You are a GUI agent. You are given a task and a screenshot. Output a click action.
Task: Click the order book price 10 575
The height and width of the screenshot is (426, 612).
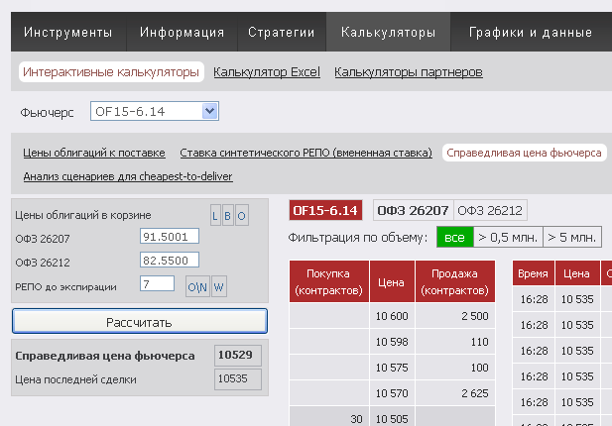tap(392, 368)
